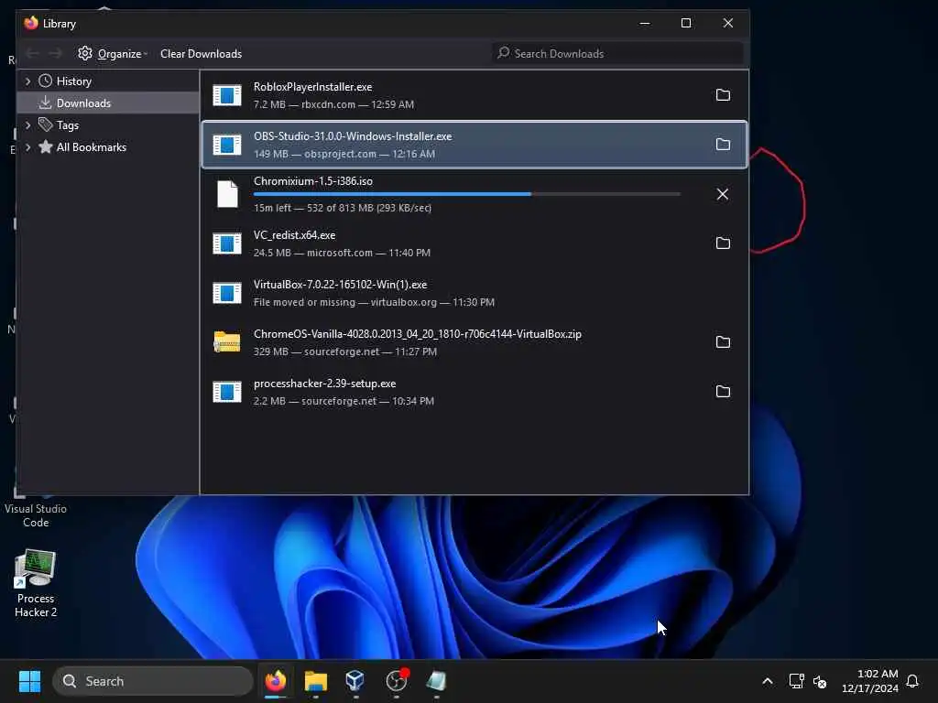Select RobloxPlayerInstaller.exe file name

tap(313, 87)
